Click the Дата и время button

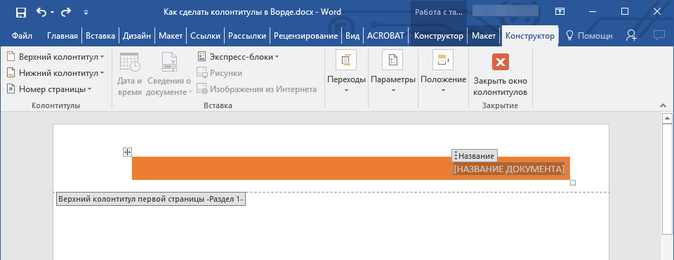point(129,74)
